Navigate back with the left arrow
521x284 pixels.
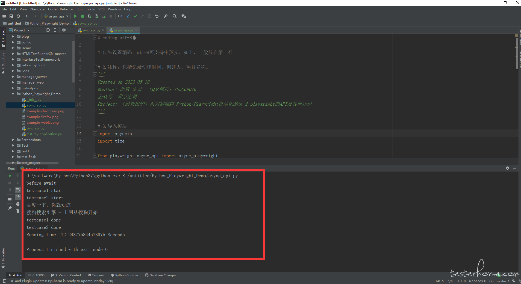tap(27, 16)
